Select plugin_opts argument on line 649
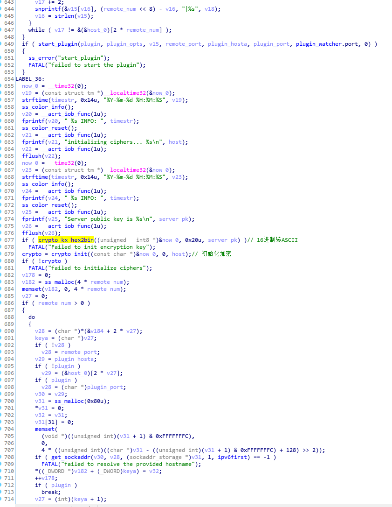Viewport: 392px width, 507px height. (124, 44)
